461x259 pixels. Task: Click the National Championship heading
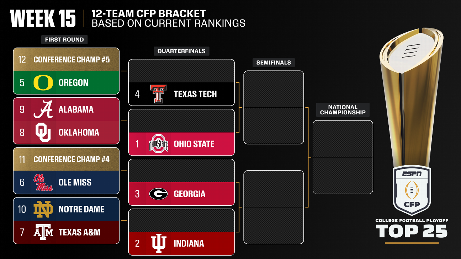(343, 110)
